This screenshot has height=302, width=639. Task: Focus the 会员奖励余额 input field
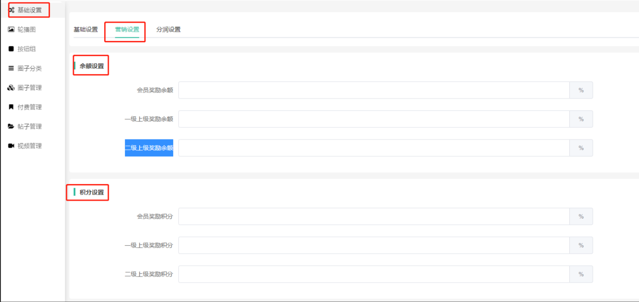373,90
